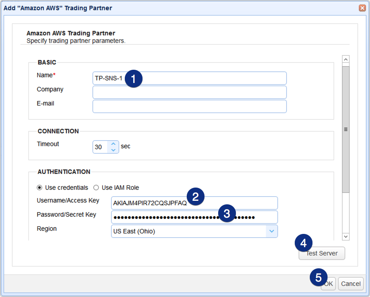Screen dimensions: 370x297
Task: Select the Use credentials option
Action: click(x=39, y=187)
